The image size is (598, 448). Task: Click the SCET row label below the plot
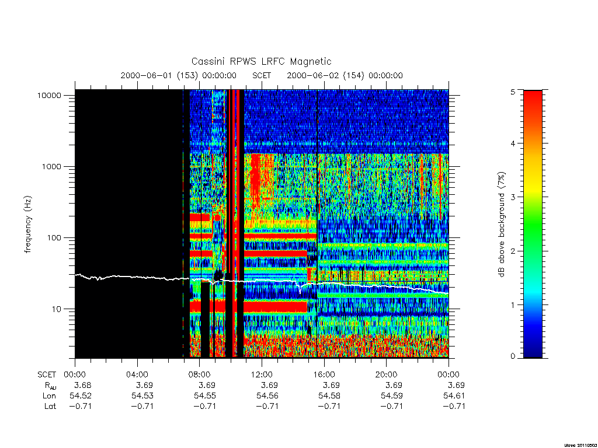click(x=47, y=374)
